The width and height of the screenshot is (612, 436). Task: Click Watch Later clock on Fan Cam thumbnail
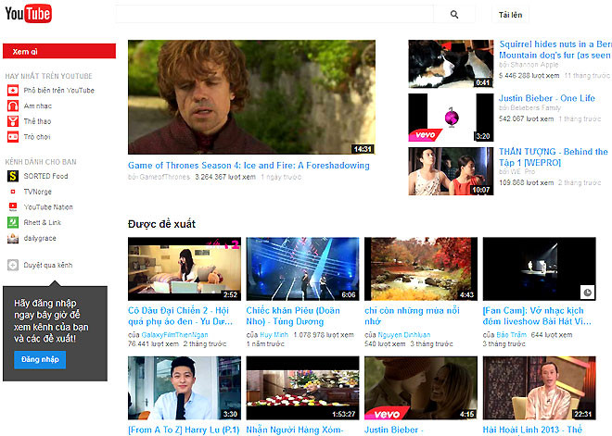(587, 293)
